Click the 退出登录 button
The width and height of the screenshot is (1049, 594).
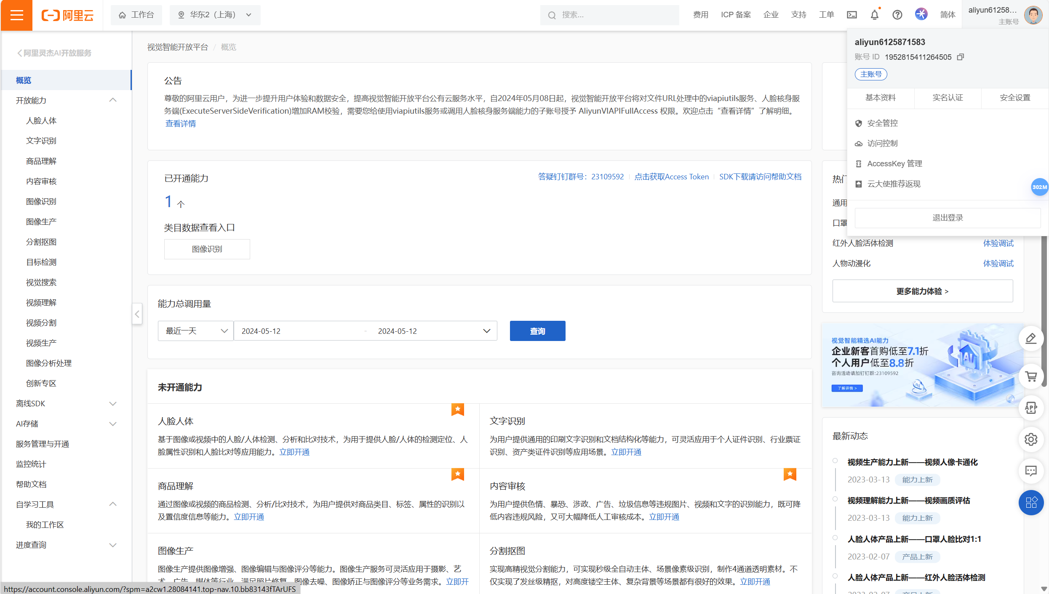(948, 218)
